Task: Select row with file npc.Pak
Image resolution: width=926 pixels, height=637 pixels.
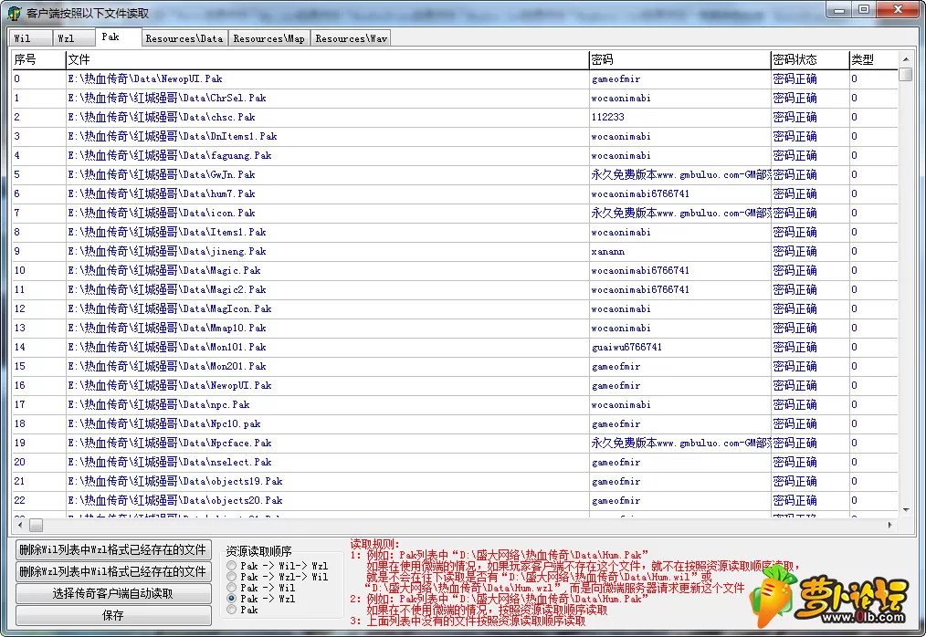Action: (455, 405)
